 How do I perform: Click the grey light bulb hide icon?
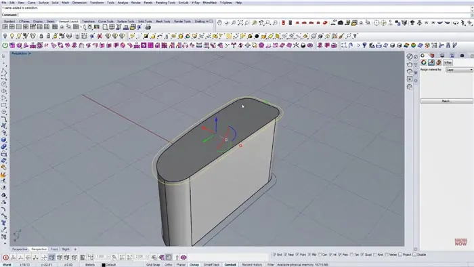click(x=5, y=37)
